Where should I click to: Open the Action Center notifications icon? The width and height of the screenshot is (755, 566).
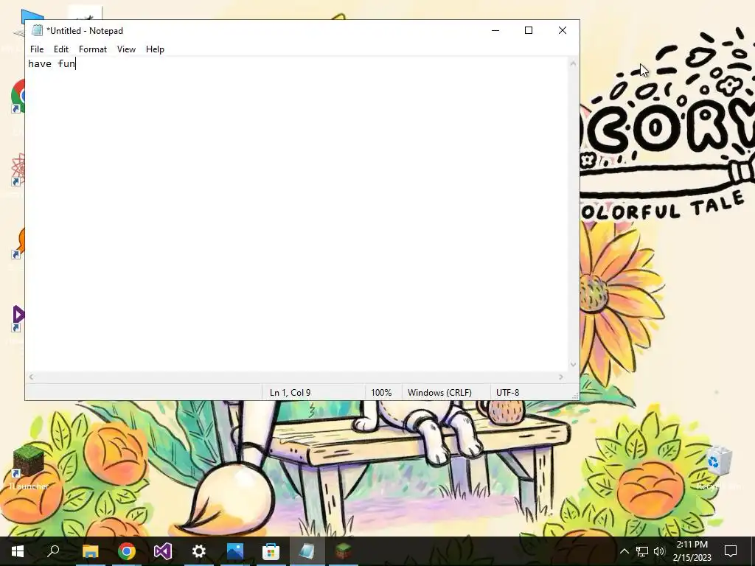click(x=731, y=551)
